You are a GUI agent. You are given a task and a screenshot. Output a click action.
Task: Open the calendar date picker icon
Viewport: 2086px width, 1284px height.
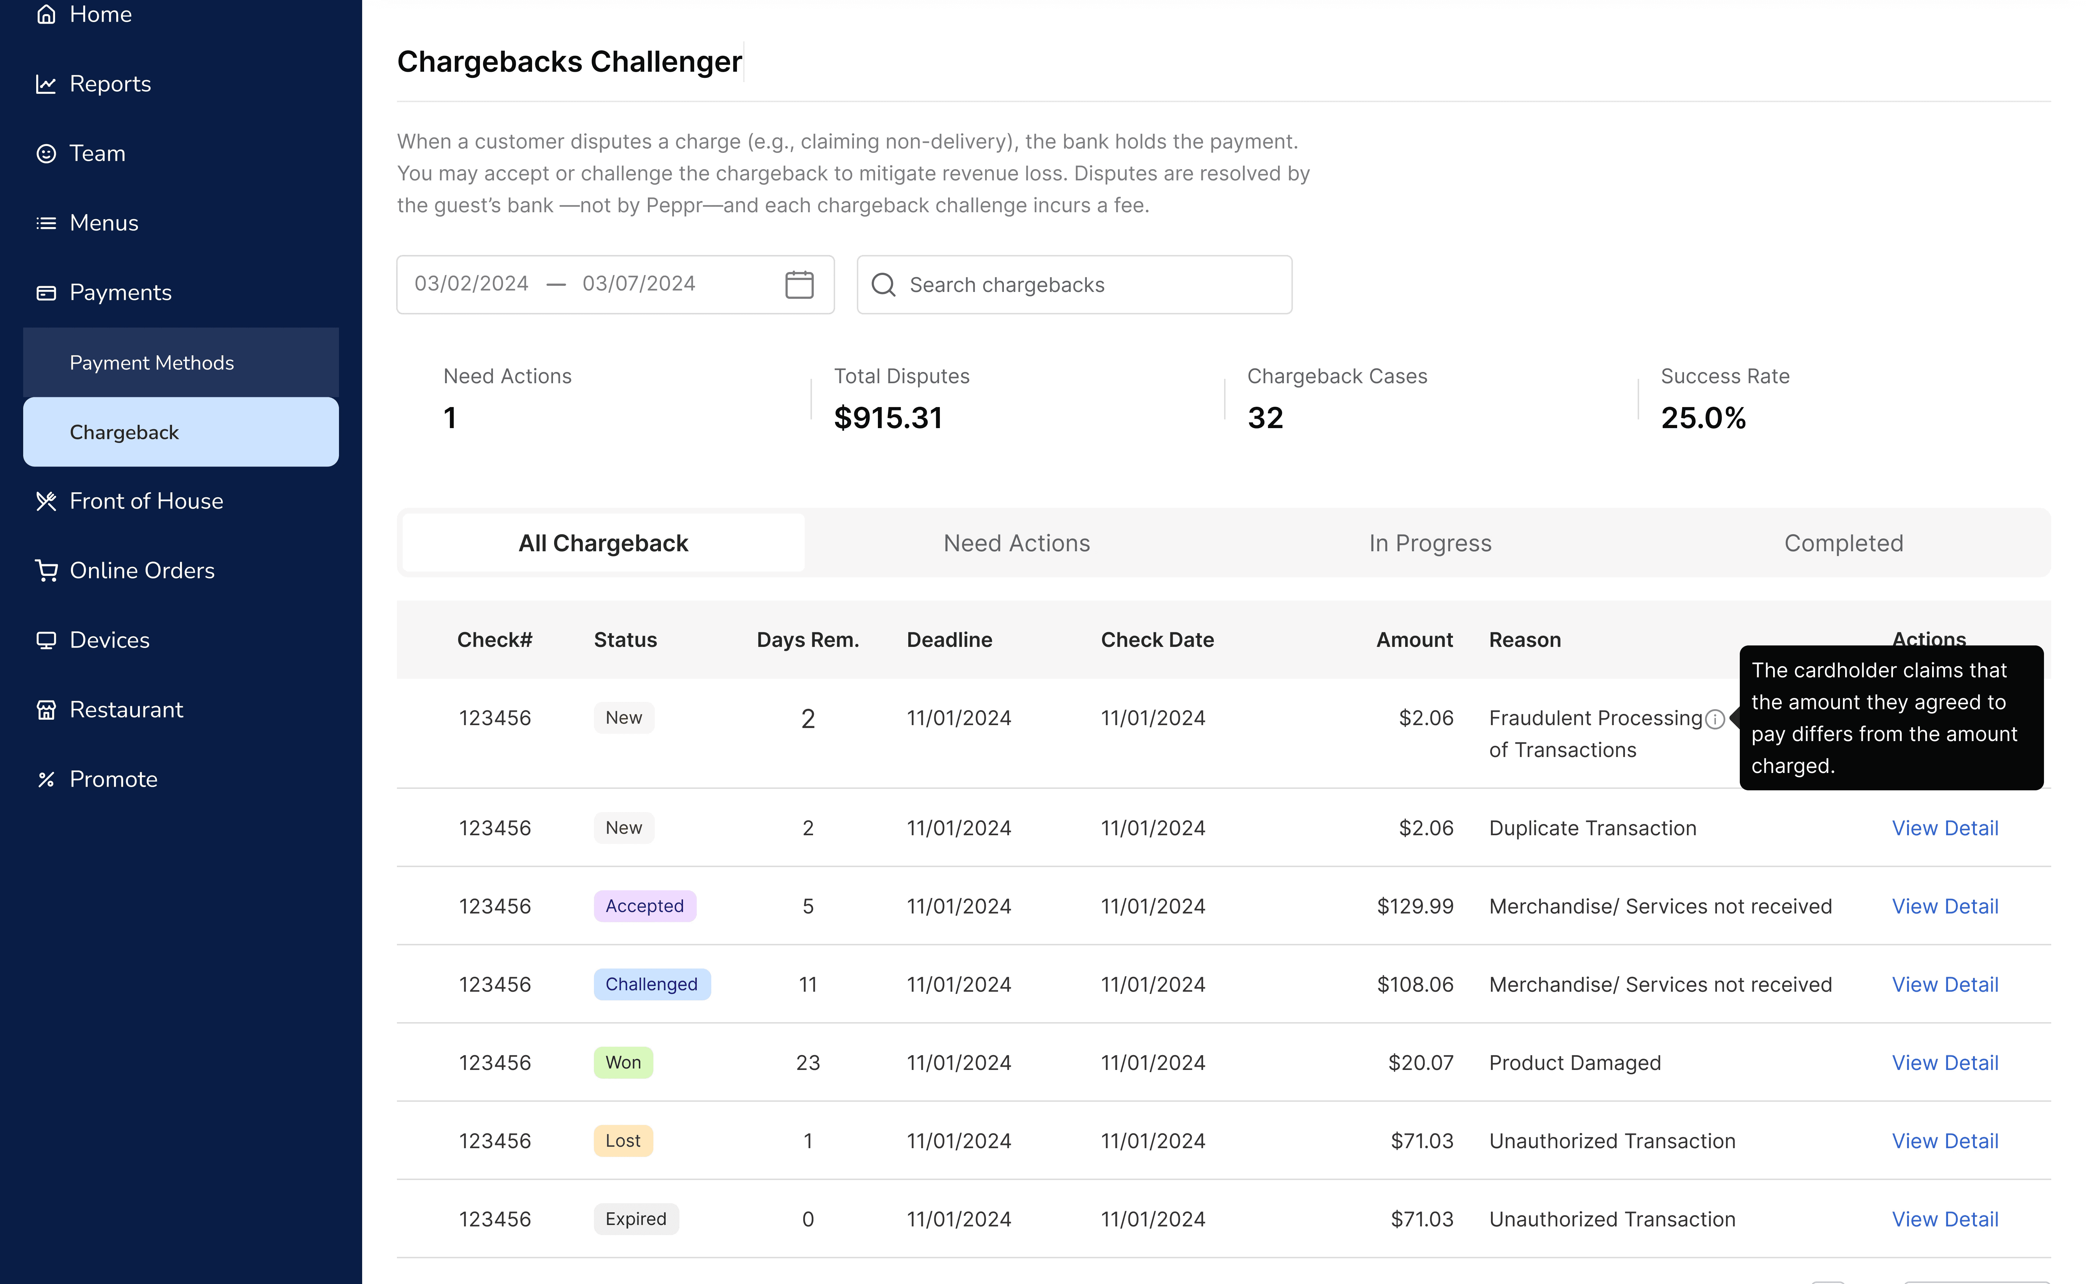tap(798, 284)
